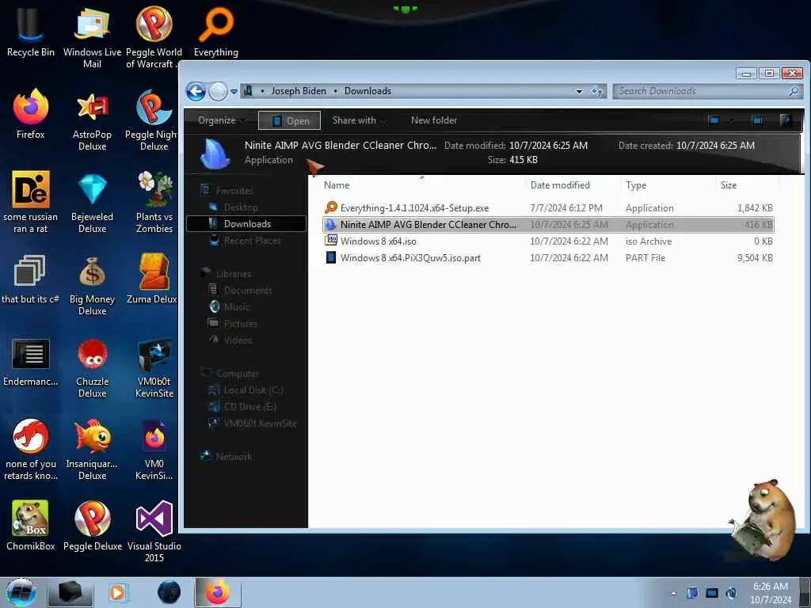Click the Search Downloads field
This screenshot has width=811, height=608.
(x=707, y=92)
